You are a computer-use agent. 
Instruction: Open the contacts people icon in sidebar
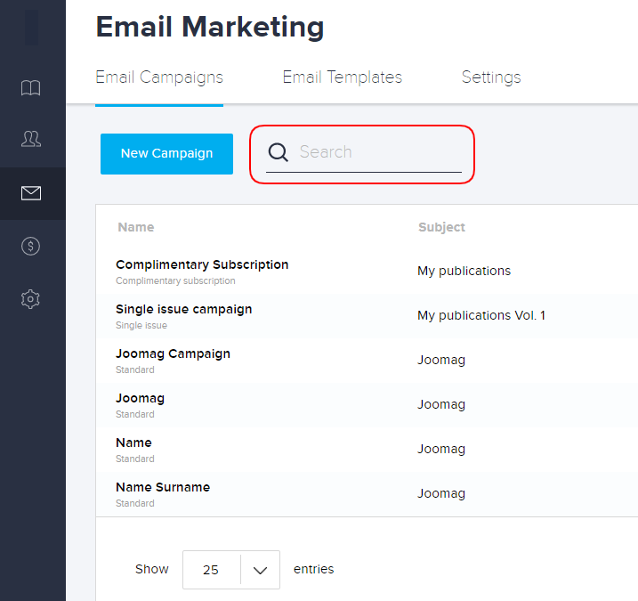click(x=31, y=139)
